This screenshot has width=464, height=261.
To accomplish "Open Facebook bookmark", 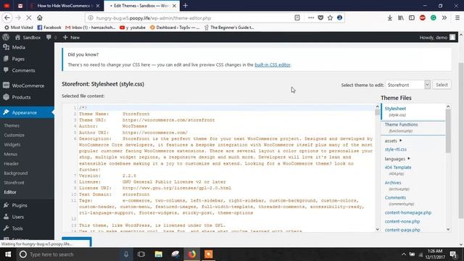I will pyautogui.click(x=49, y=28).
